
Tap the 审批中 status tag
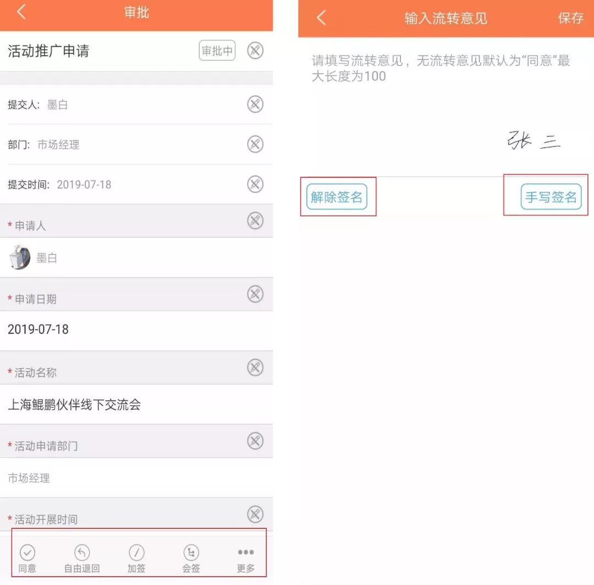(x=217, y=51)
